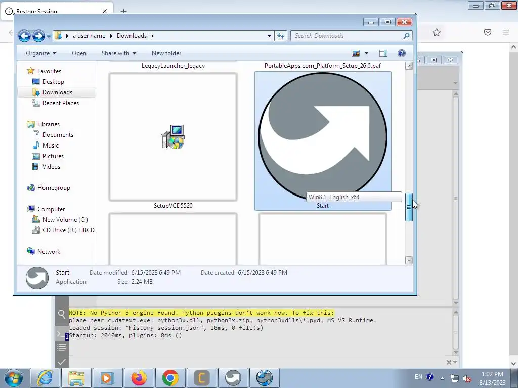
Task: Click the file list scrollbar thumb
Action: (409, 207)
